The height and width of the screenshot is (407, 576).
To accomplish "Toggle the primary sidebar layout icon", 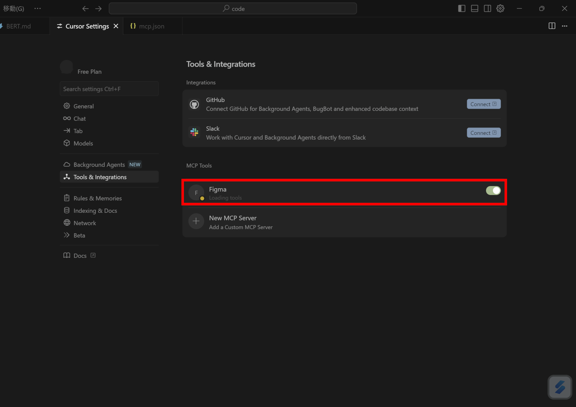I will point(462,9).
